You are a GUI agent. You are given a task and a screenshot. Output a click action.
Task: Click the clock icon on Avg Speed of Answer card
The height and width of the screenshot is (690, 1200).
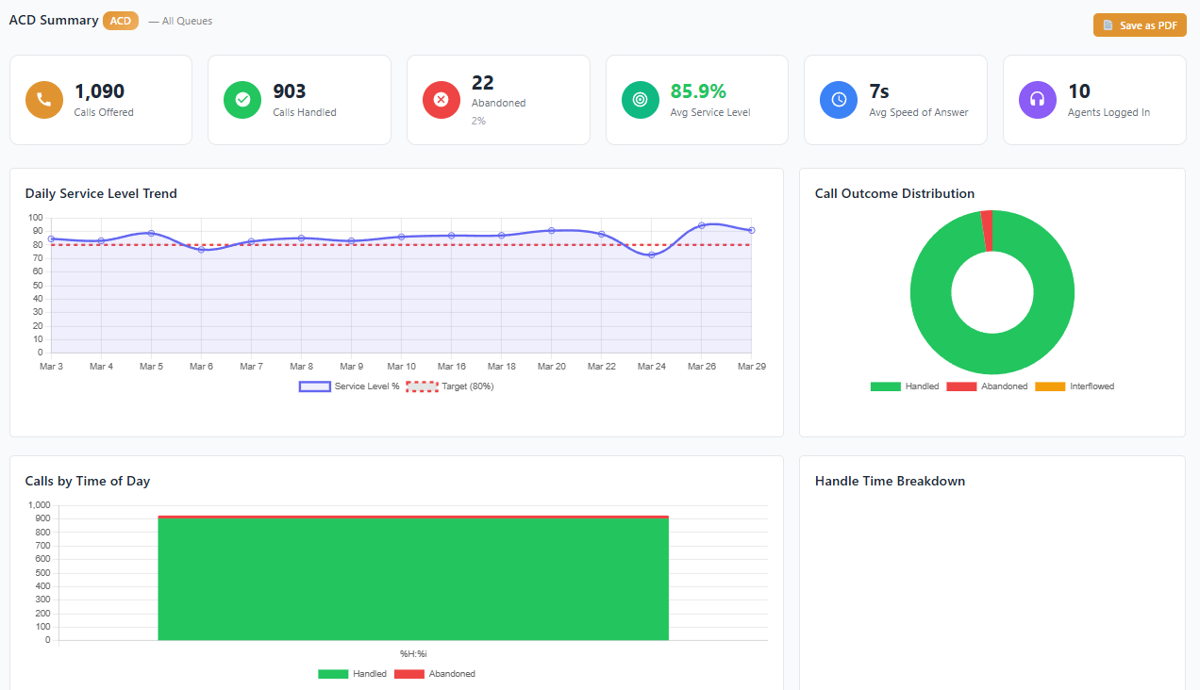click(x=839, y=99)
